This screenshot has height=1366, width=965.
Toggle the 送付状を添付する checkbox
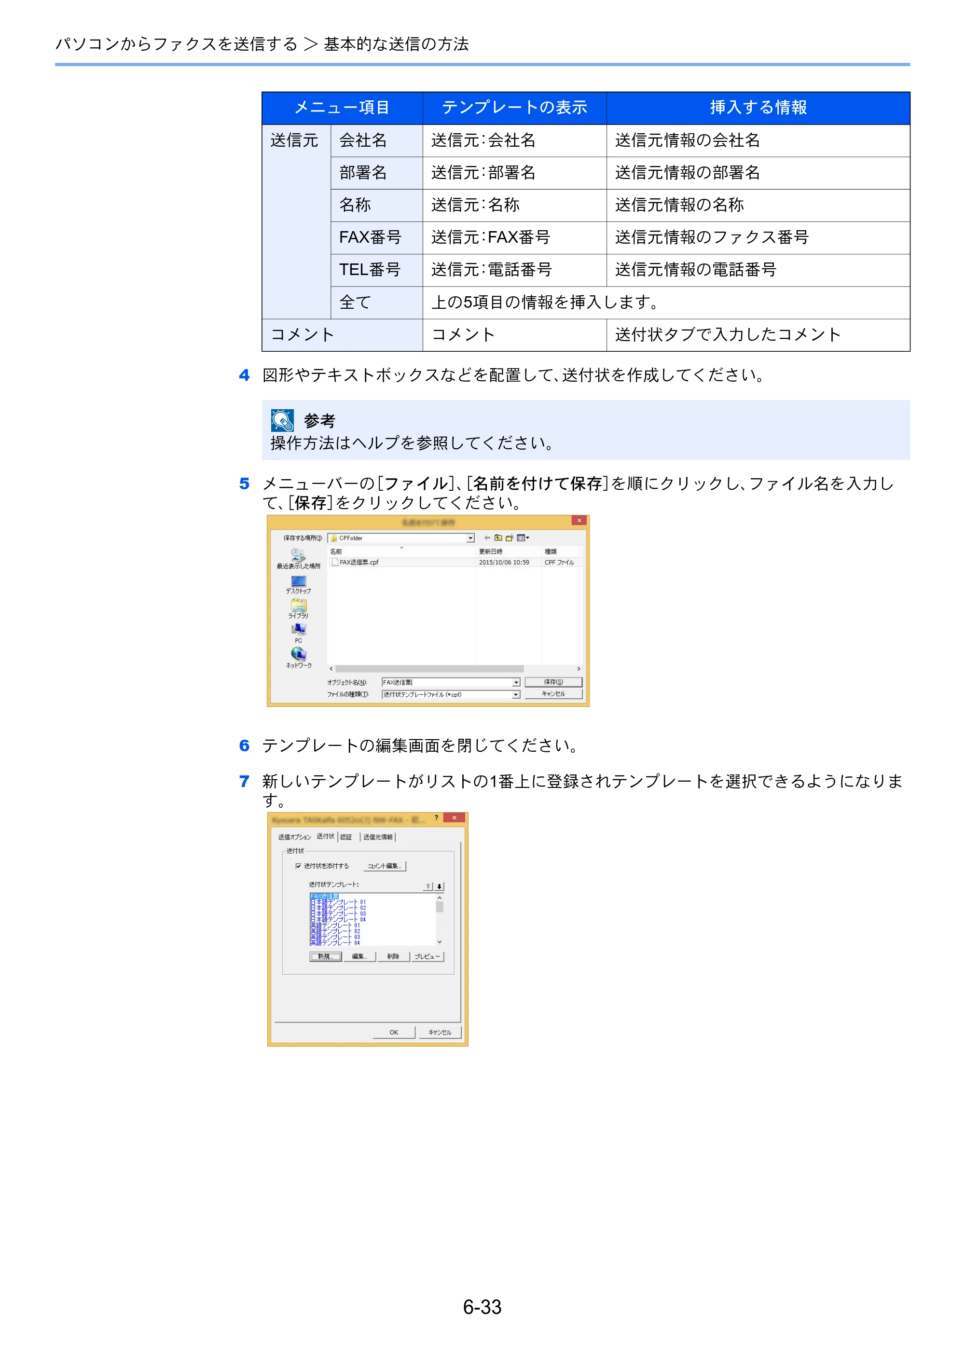coord(298,866)
